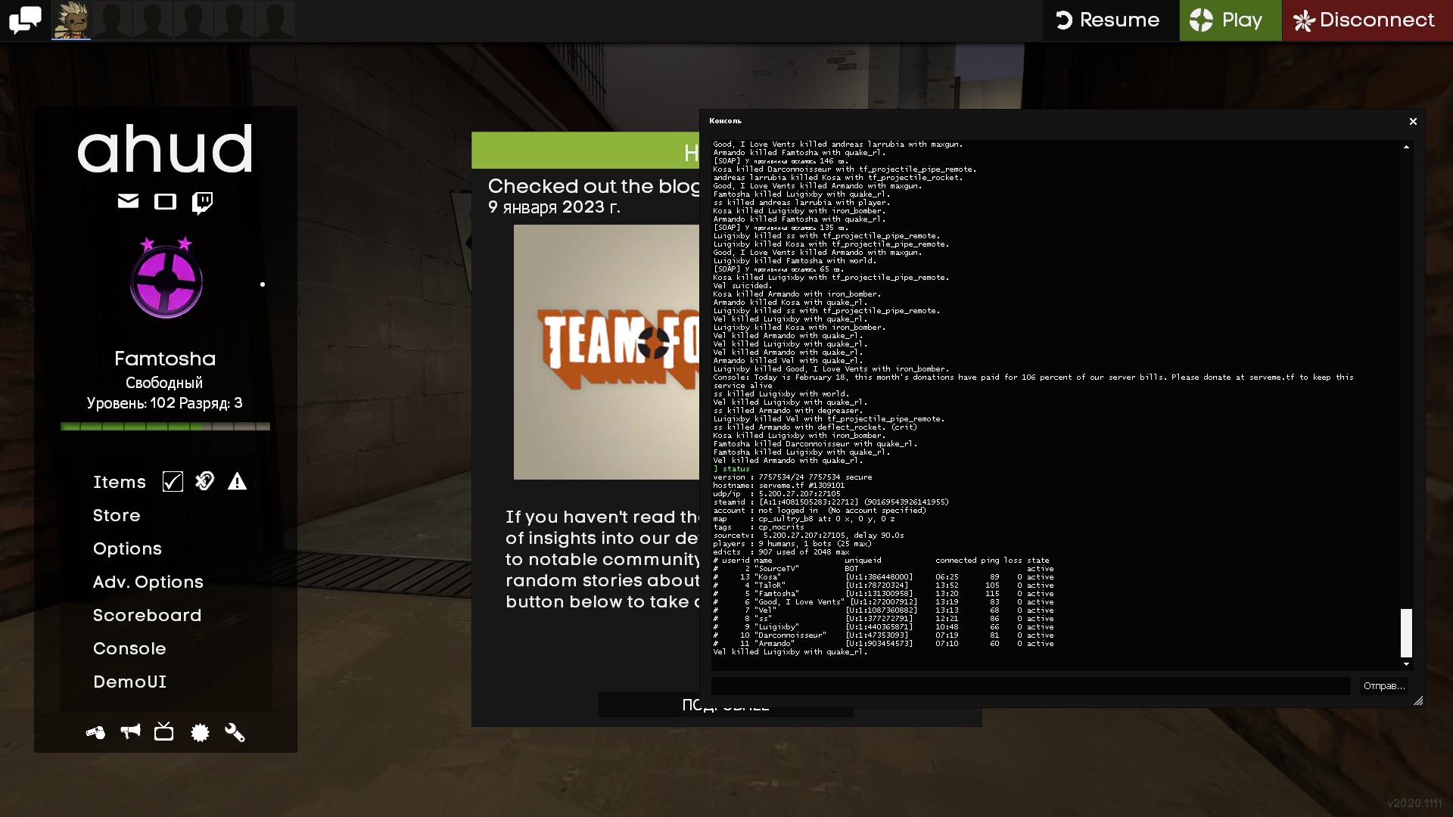The image size is (1453, 817).
Task: Open the warning triangle alert icon
Action: (237, 481)
